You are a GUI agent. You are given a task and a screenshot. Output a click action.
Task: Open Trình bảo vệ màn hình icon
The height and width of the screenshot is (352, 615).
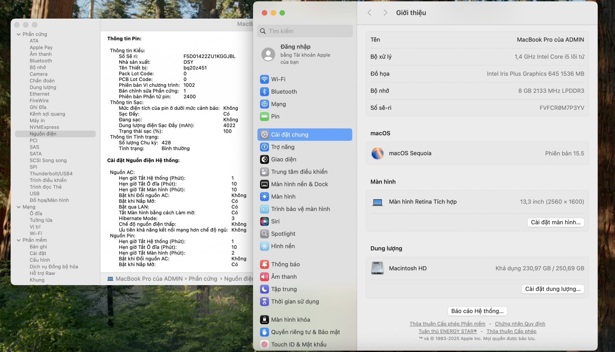point(264,209)
